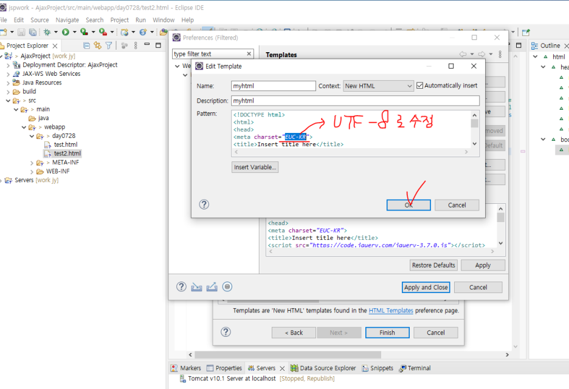Click the green Run icon
Viewport: 569px width, 389px height.
coord(66,32)
